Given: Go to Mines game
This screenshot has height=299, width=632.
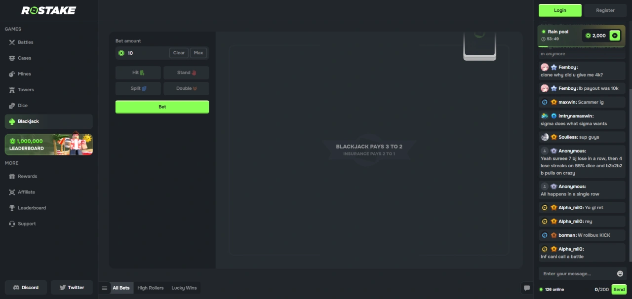Looking at the screenshot, I should point(48,74).
